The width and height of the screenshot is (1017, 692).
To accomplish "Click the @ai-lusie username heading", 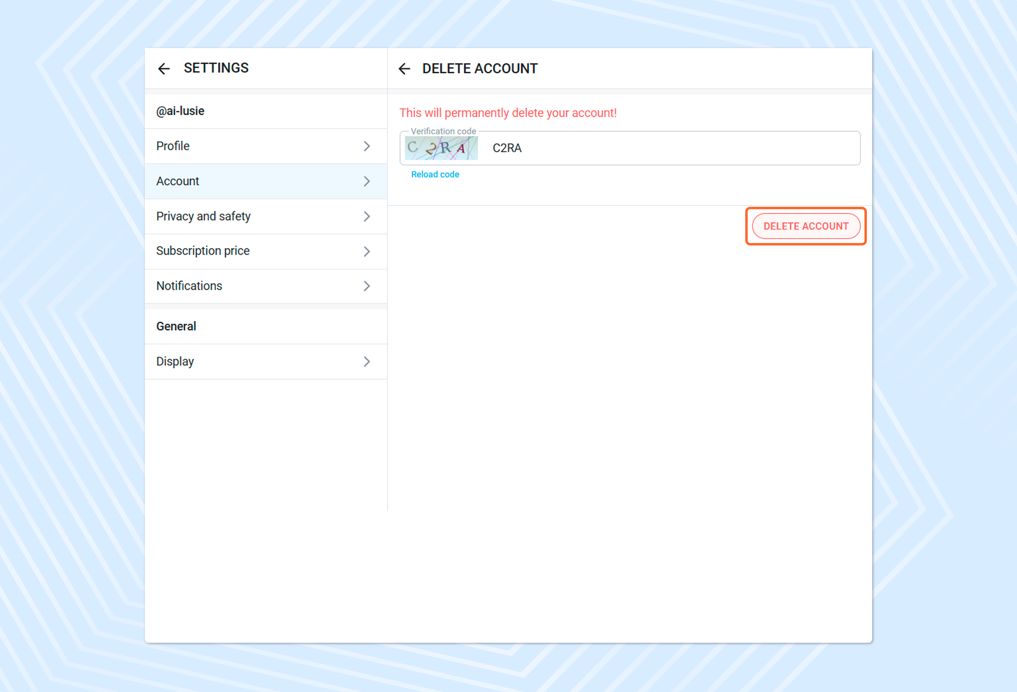I will click(180, 111).
